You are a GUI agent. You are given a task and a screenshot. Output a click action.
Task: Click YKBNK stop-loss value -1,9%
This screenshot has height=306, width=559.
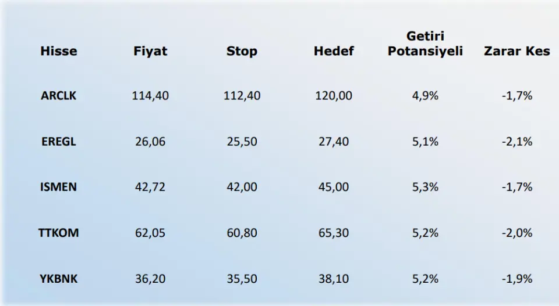click(516, 279)
